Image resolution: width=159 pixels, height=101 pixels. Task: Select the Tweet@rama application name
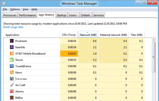point(23,66)
